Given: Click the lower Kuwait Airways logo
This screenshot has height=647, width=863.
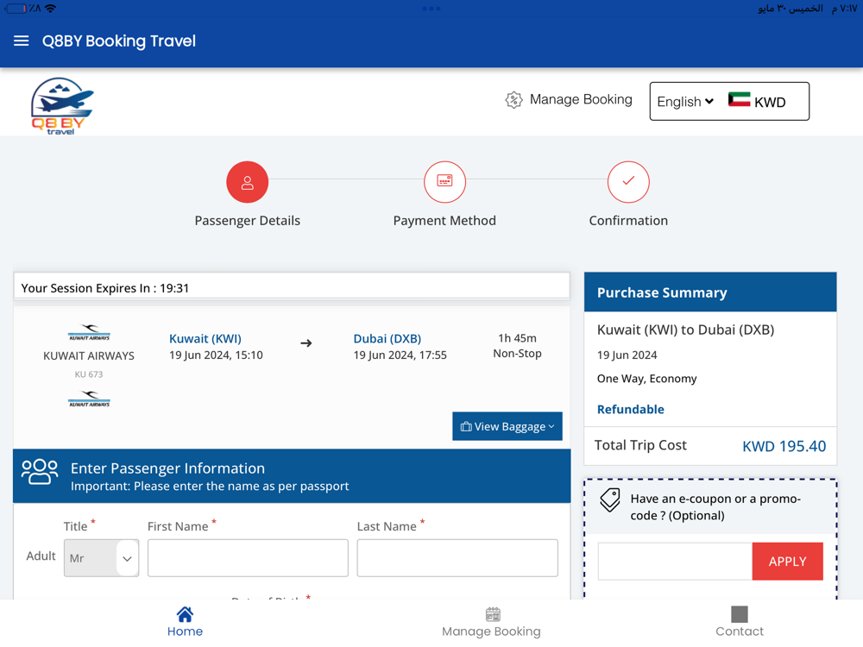Looking at the screenshot, I should click(89, 399).
